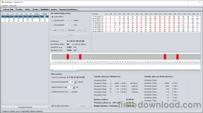Select the draw dated 14.05.2002
The image size is (203, 113).
click(146, 27)
